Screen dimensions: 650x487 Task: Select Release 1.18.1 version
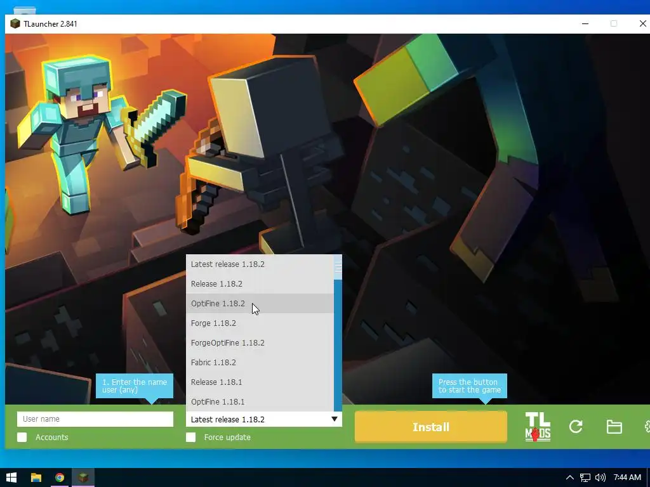click(260, 382)
